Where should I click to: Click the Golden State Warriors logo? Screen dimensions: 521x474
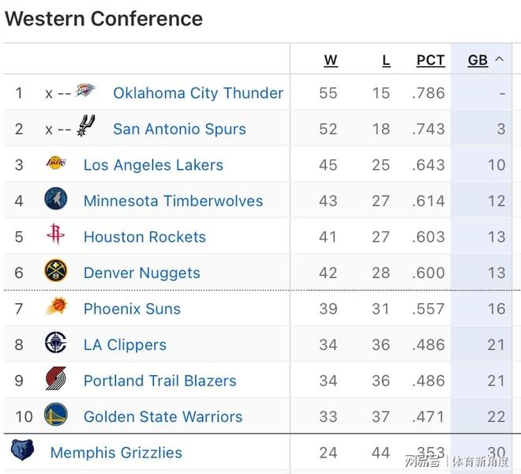pos(56,416)
